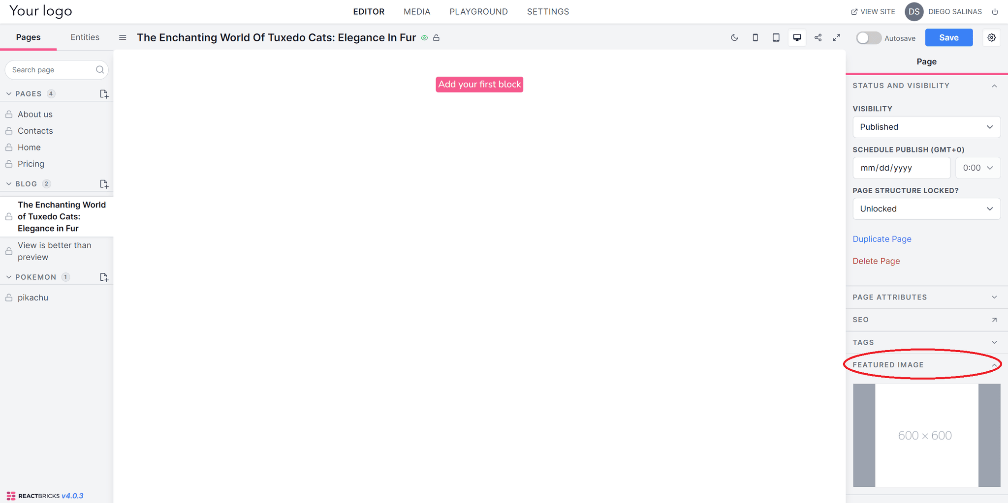
Task: Click the DS user avatar
Action: (x=914, y=12)
